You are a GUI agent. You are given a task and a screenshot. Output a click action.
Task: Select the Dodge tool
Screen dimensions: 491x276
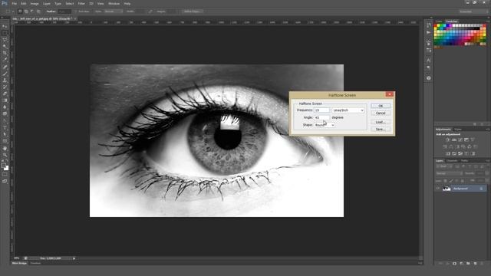tap(5, 113)
